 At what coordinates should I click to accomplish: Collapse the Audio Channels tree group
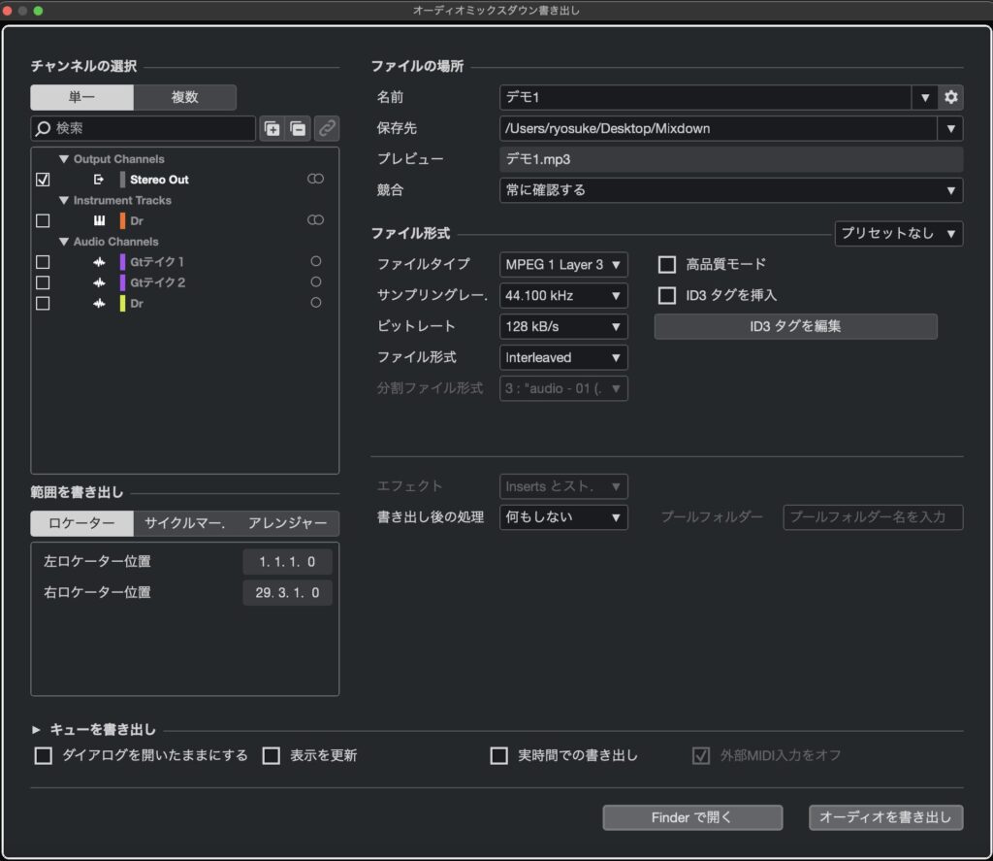click(64, 242)
